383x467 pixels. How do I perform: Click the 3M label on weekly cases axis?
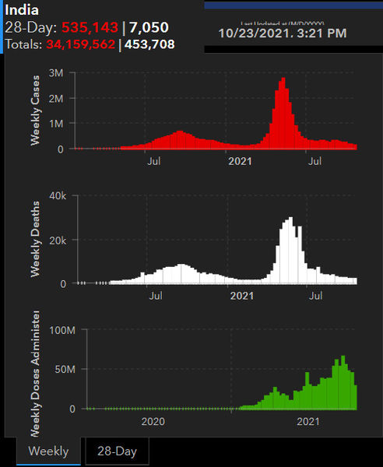click(x=56, y=73)
